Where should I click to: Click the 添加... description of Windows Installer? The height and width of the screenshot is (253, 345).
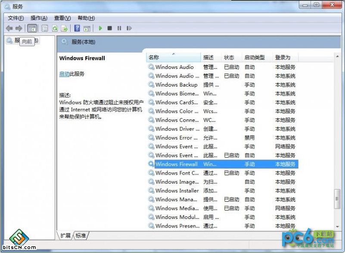click(210, 191)
